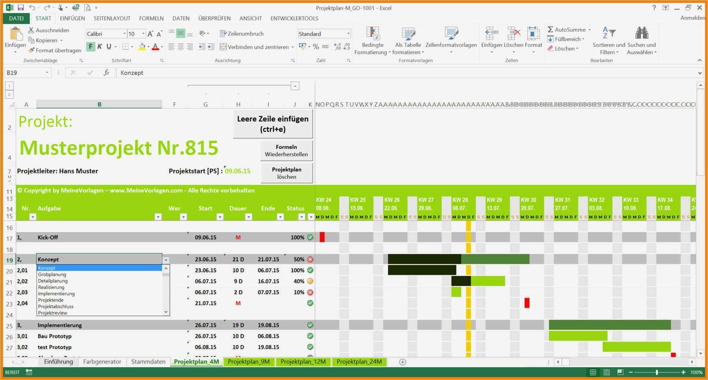Toggle bold formatting
Viewport: 708px width, 380px height.
click(90, 47)
